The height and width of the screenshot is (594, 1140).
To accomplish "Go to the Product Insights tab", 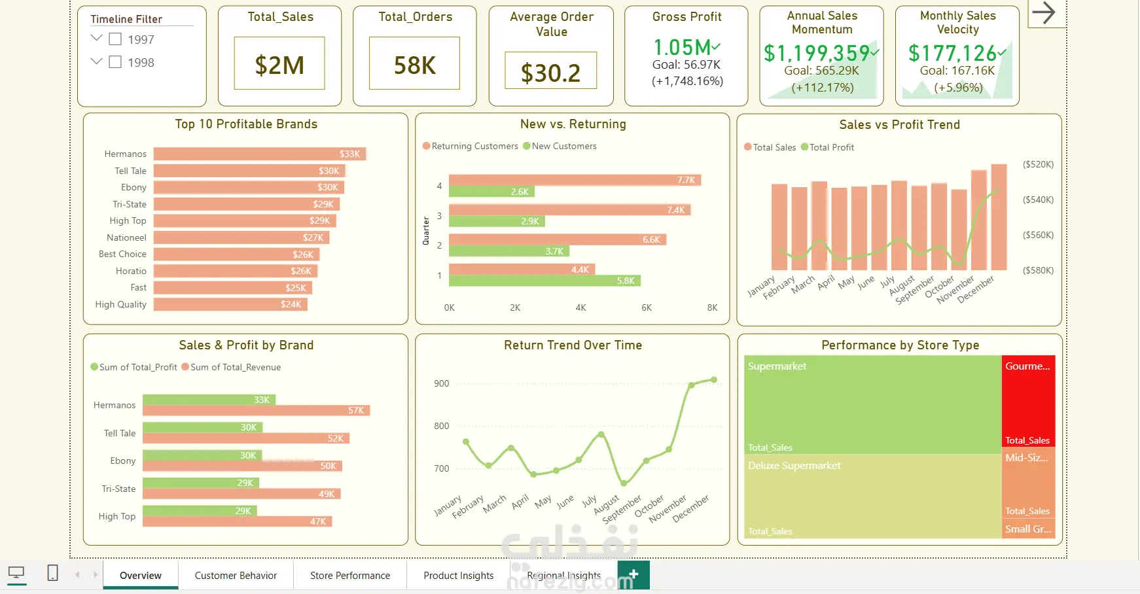I will click(x=459, y=576).
